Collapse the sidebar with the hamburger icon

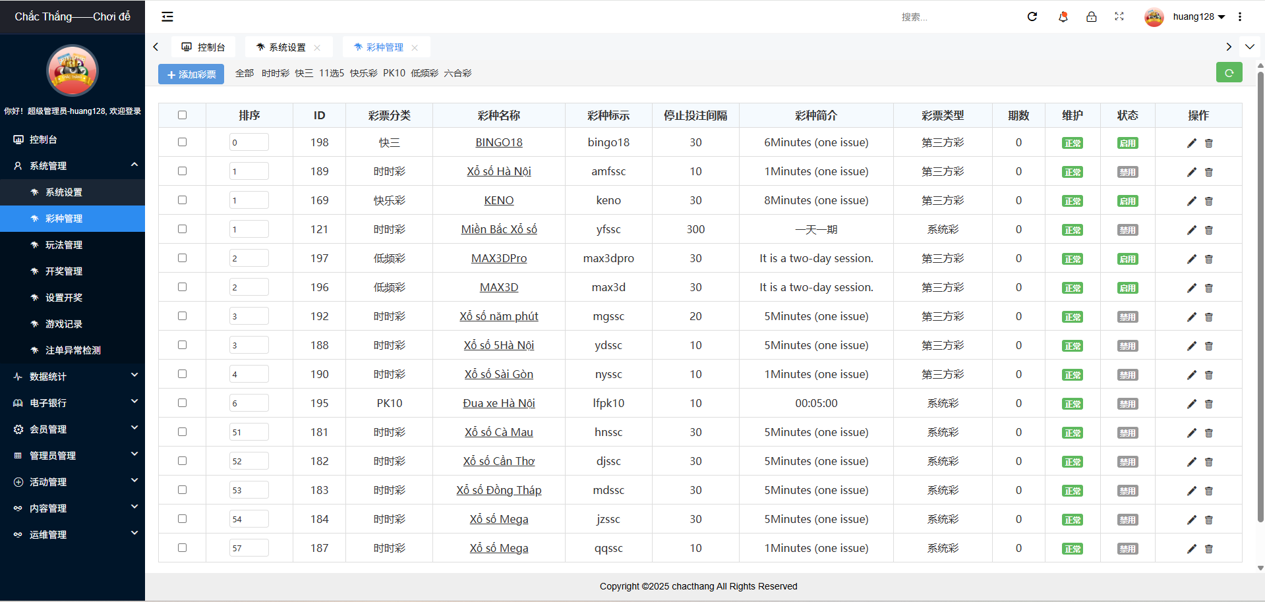167,16
